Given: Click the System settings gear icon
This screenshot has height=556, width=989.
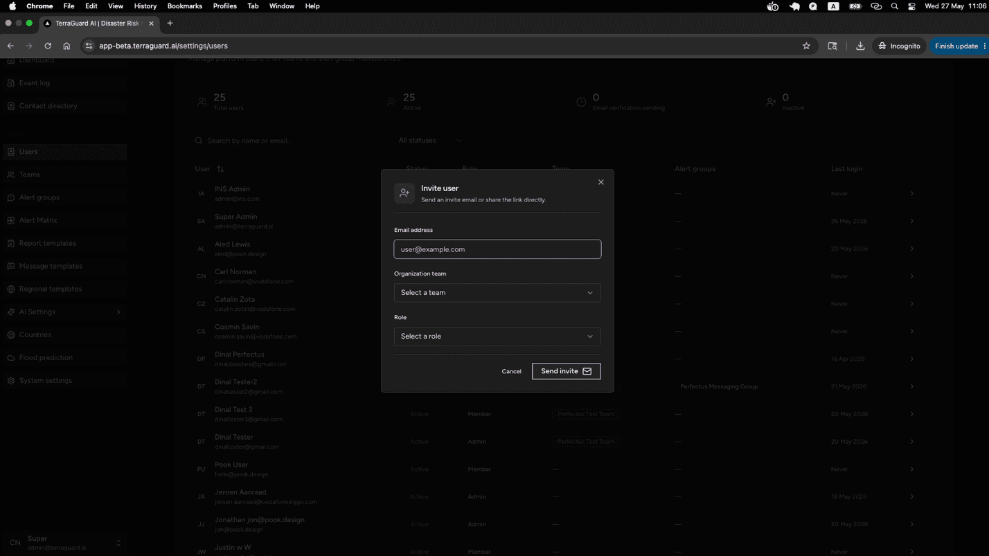Looking at the screenshot, I should click(11, 380).
